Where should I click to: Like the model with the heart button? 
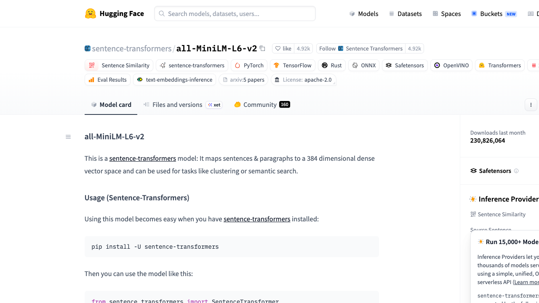click(283, 48)
